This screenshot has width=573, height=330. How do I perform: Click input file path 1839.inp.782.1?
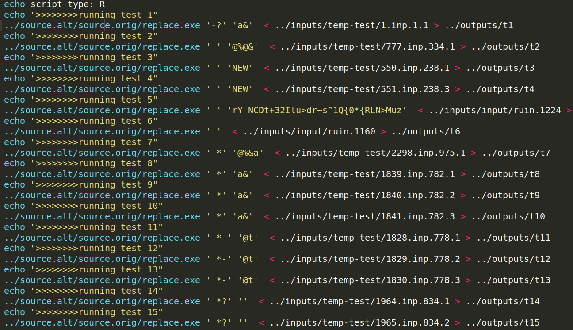click(x=365, y=174)
